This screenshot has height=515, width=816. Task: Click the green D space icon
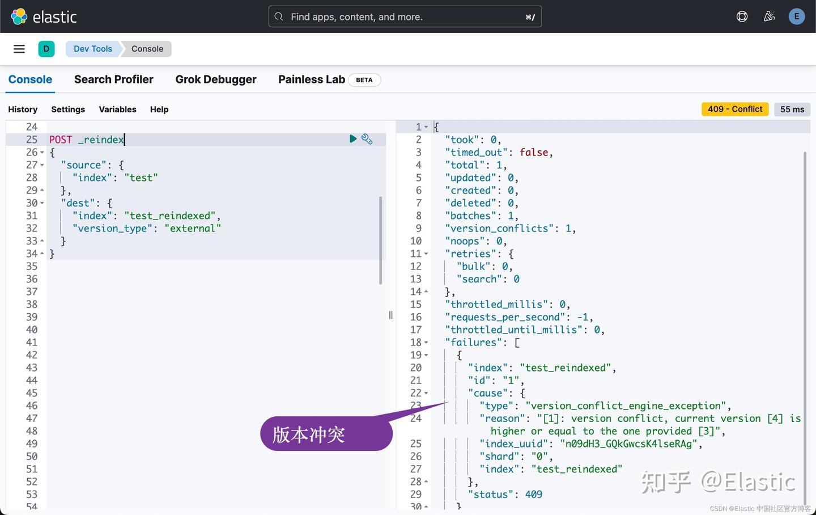(x=46, y=49)
